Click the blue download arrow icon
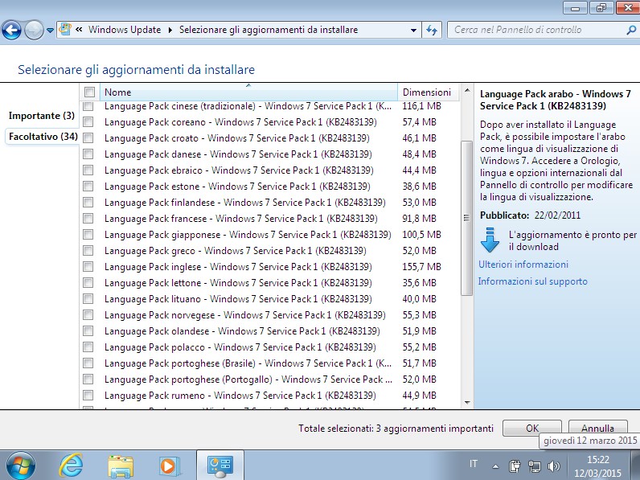This screenshot has width=640, height=480. click(490, 240)
